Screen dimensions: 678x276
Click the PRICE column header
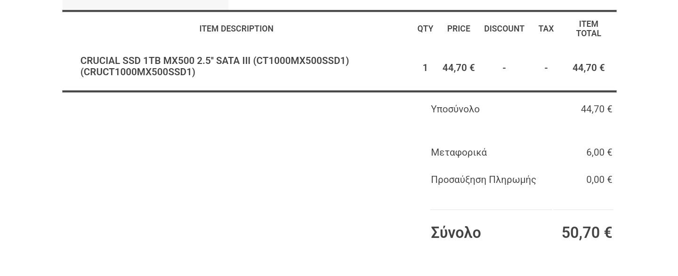(459, 29)
